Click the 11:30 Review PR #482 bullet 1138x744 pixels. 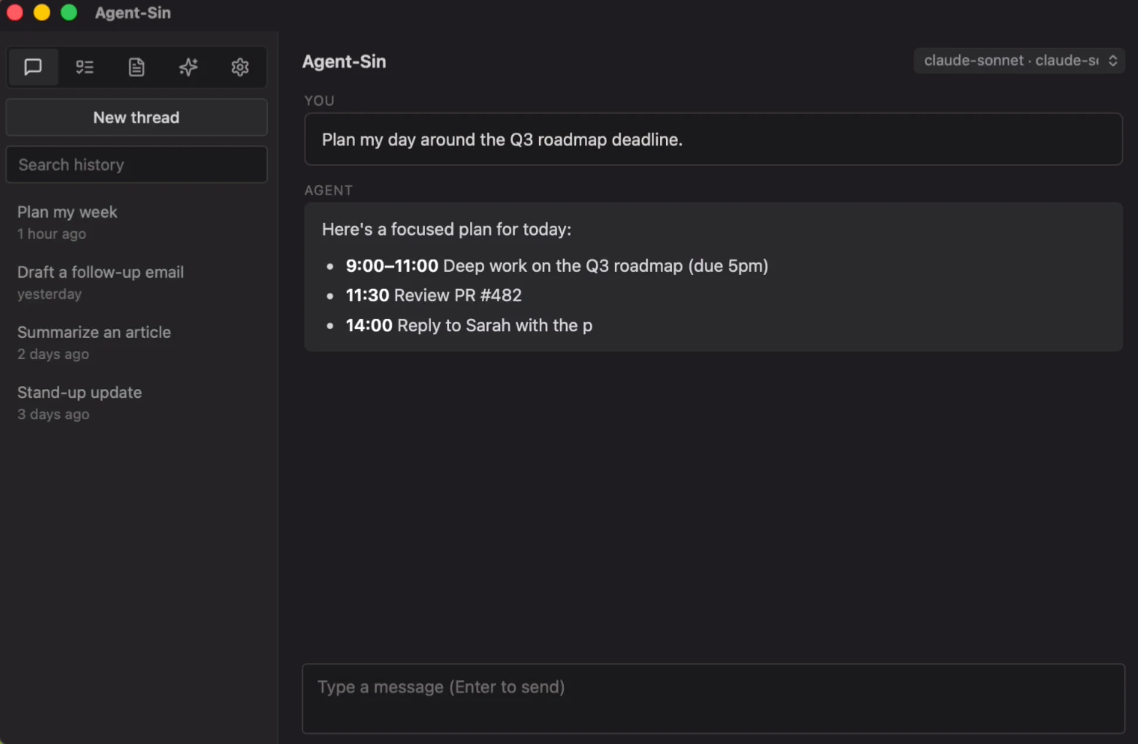point(433,295)
